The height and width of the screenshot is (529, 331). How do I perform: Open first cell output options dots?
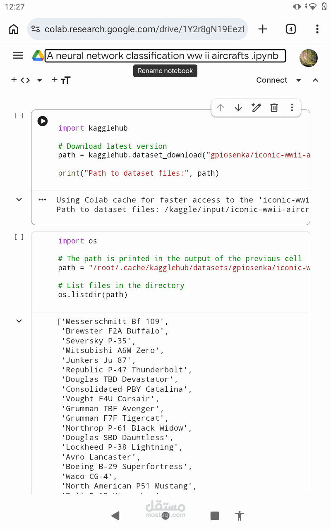pyautogui.click(x=43, y=200)
